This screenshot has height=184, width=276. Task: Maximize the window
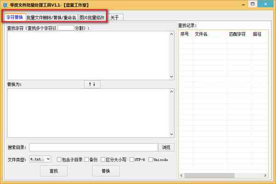253,4
